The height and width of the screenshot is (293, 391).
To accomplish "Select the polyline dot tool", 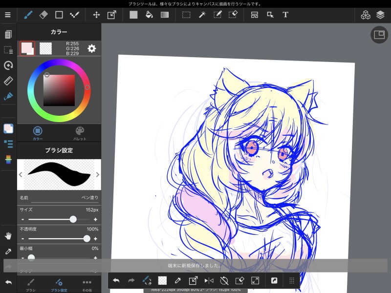I will click(74, 15).
